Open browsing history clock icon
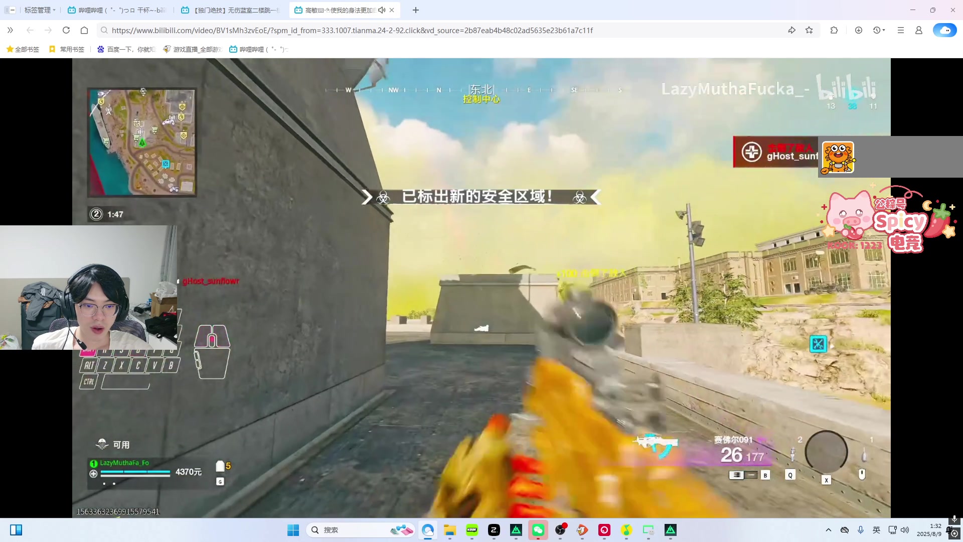The width and height of the screenshot is (963, 542). click(876, 31)
